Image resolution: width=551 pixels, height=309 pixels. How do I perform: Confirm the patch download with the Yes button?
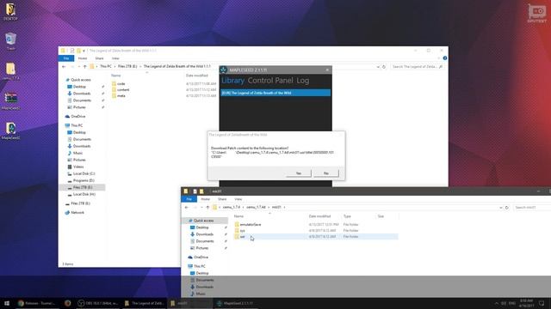[x=299, y=173]
